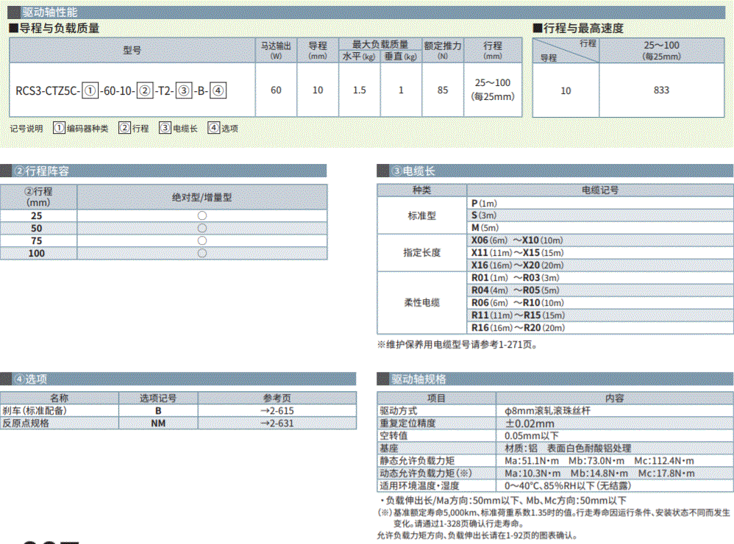Click the 导程与负载质量 heading
Image resolution: width=734 pixels, height=544 pixels.
(54, 28)
